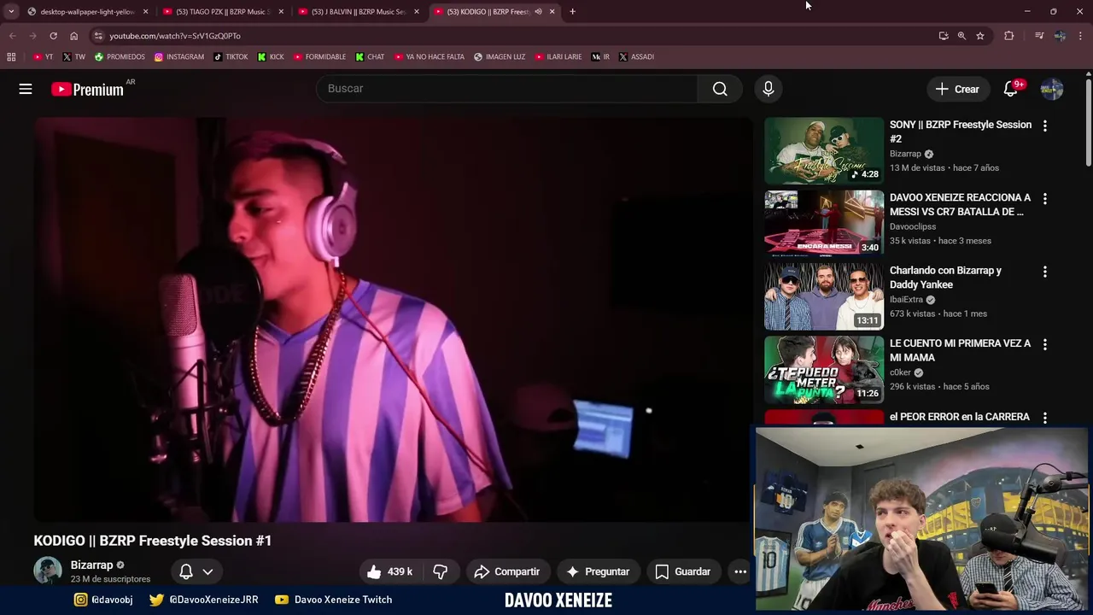Open the YouTube hamburger guide menu
The width and height of the screenshot is (1093, 615).
click(x=26, y=89)
